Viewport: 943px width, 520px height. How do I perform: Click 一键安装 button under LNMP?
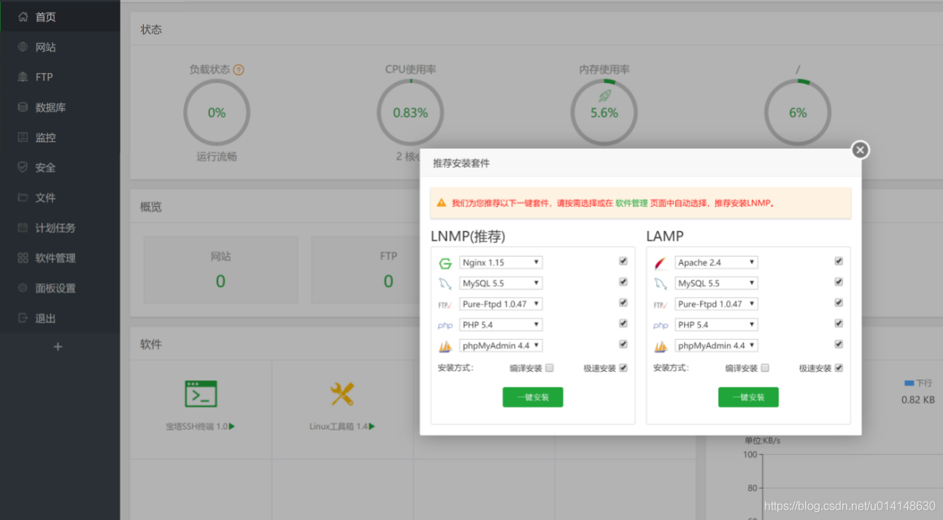[533, 397]
